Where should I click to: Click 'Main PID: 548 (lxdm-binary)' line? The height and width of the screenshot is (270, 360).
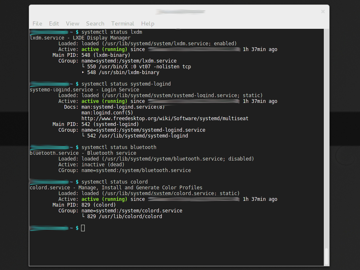pyautogui.click(x=91, y=55)
